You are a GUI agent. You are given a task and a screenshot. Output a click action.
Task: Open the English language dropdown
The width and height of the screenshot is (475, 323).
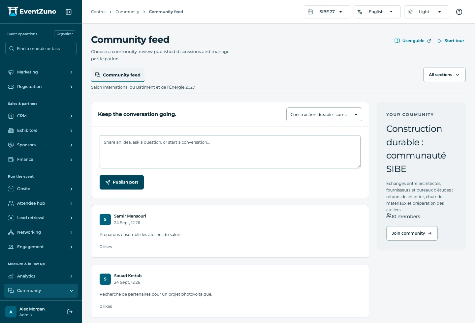coord(377,12)
